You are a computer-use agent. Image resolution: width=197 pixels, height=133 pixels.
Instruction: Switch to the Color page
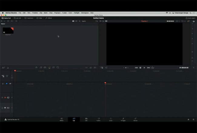point(111,119)
